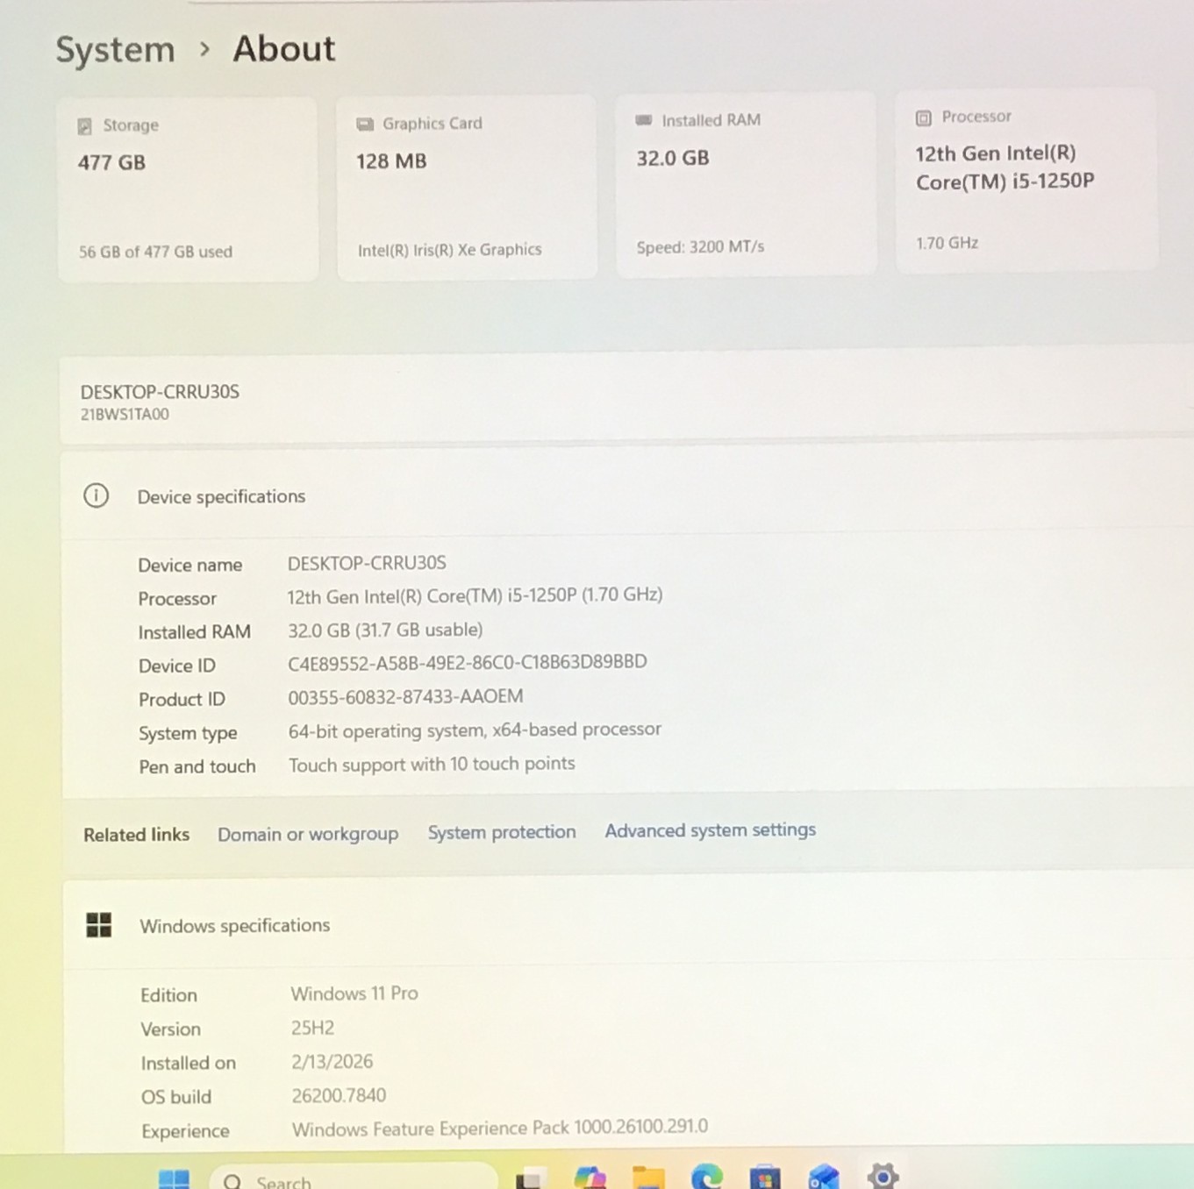
Task: Select the install date 2/13/2026
Action: (x=332, y=1062)
